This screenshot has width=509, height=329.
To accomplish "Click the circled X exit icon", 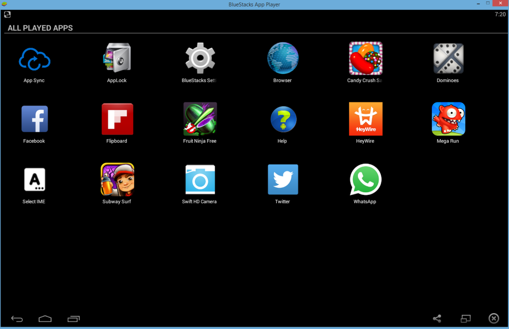I will click(x=494, y=318).
